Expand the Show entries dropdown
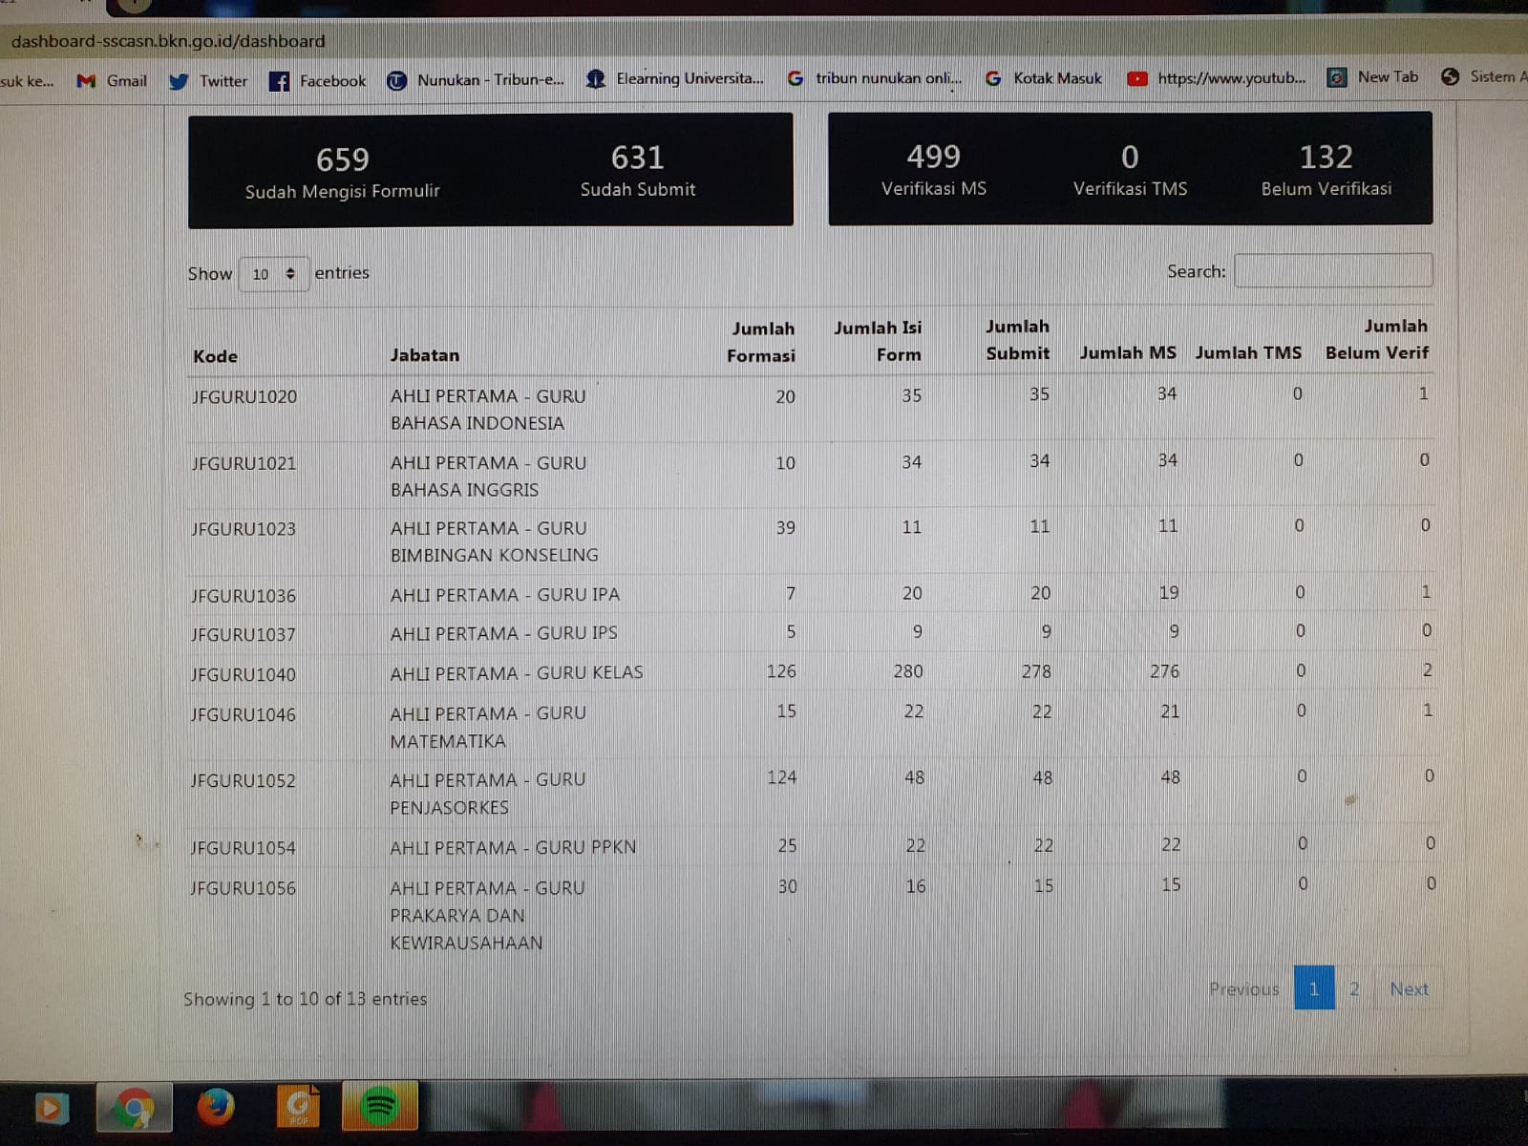 click(x=273, y=274)
